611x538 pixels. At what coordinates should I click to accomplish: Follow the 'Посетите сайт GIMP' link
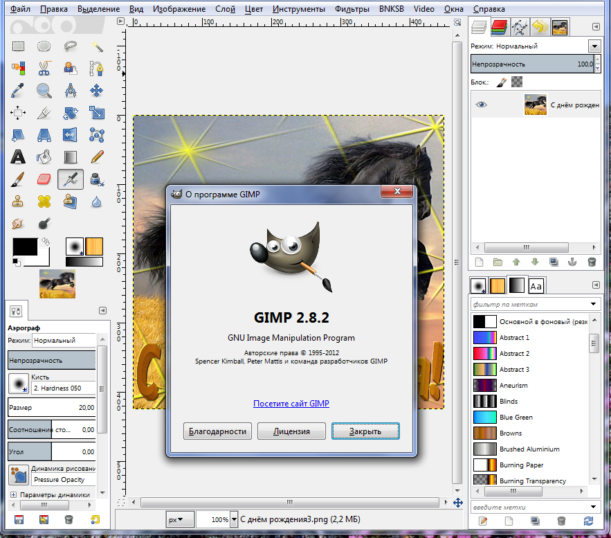point(291,404)
